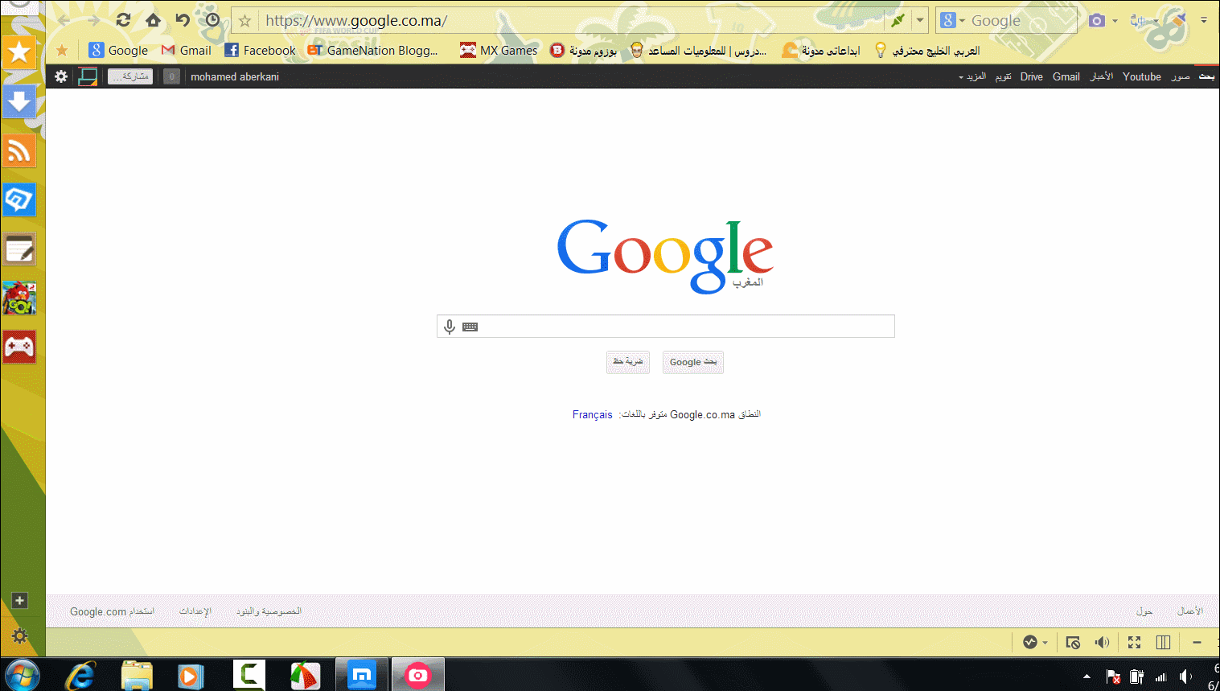
Task: Open تقويم (Calendar) in the Google bar
Action: (1003, 76)
